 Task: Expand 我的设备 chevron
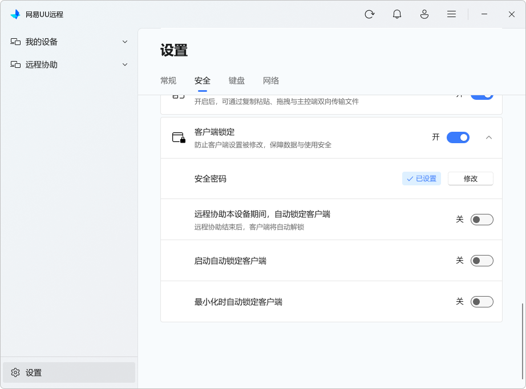pyautogui.click(x=125, y=42)
